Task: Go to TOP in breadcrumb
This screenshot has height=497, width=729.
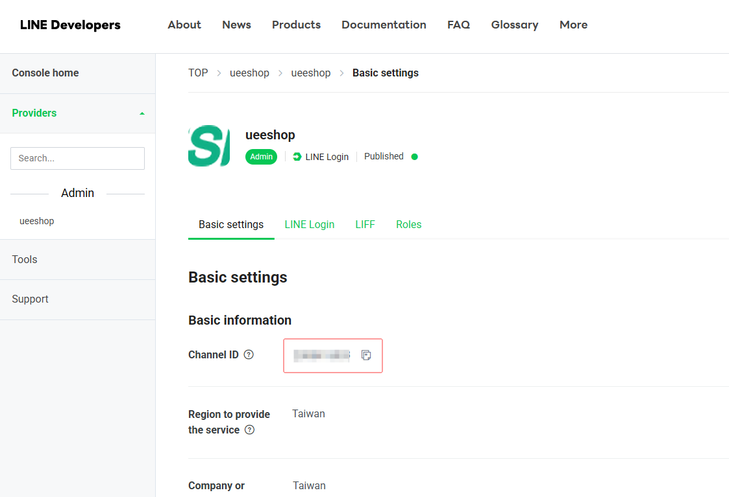Action: coord(198,73)
